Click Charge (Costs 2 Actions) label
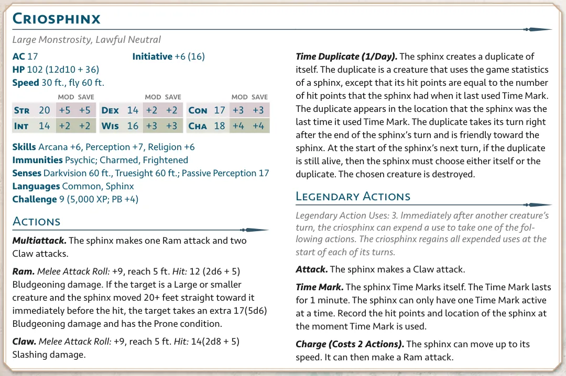This screenshot has height=376, width=566. pyautogui.click(x=350, y=344)
